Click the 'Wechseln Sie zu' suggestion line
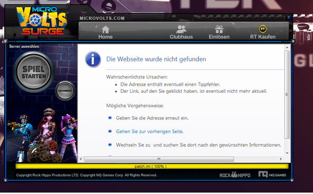This screenshot has height=194, width=313. [198, 145]
